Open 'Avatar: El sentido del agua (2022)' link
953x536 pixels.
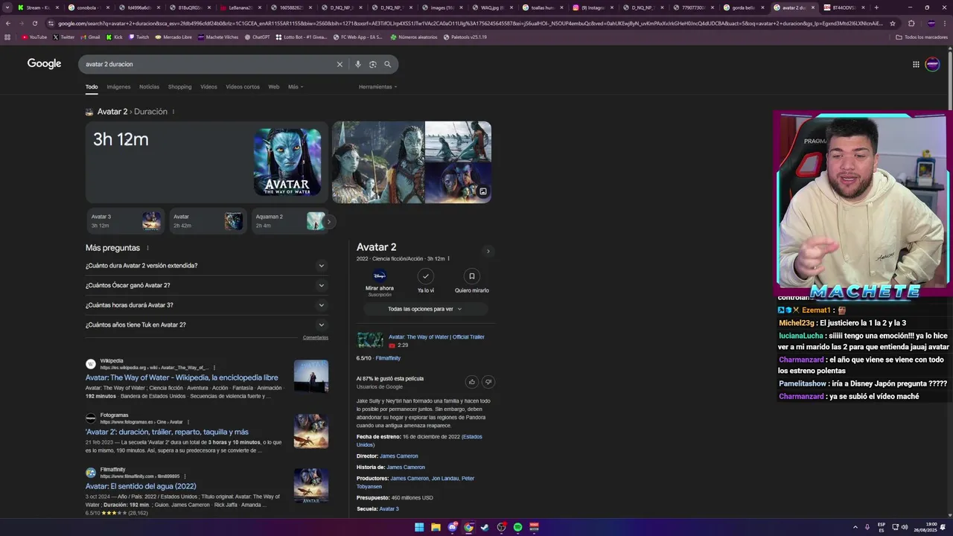[x=141, y=486]
